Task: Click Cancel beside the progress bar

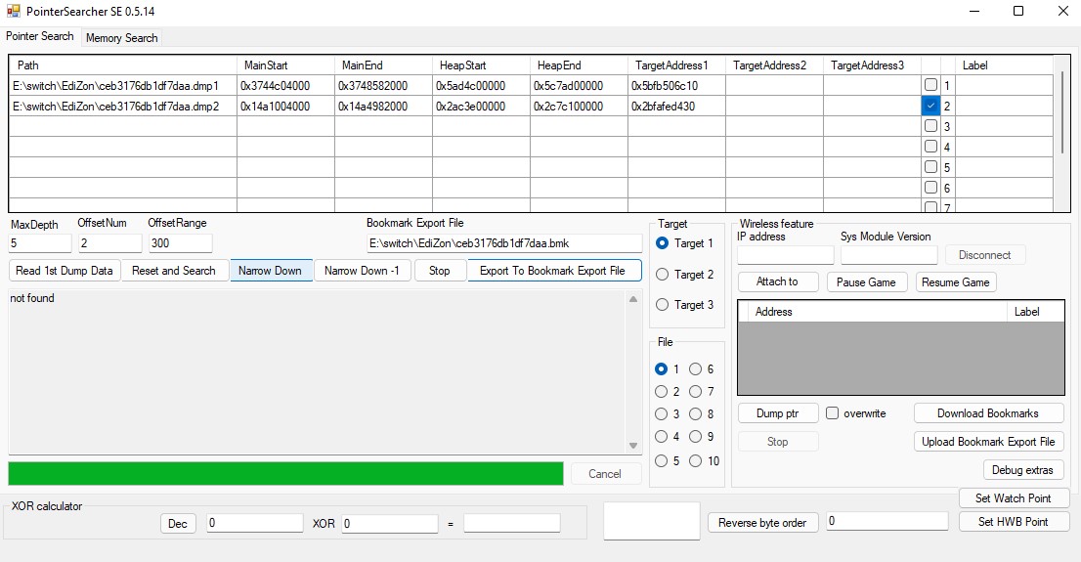Action: [x=605, y=474]
